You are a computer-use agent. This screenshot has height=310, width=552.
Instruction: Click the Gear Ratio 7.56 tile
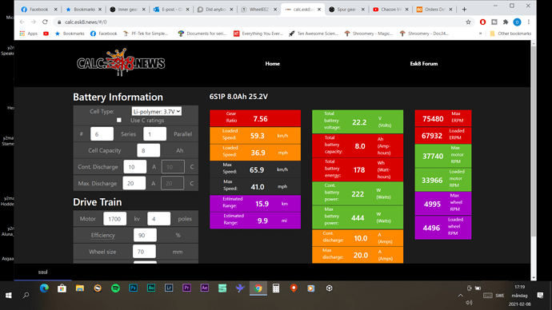pos(255,118)
